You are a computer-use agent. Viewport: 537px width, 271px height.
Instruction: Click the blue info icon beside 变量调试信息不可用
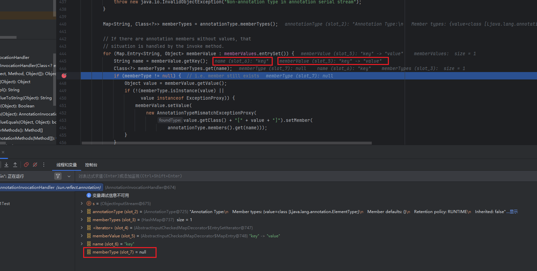tap(89, 195)
